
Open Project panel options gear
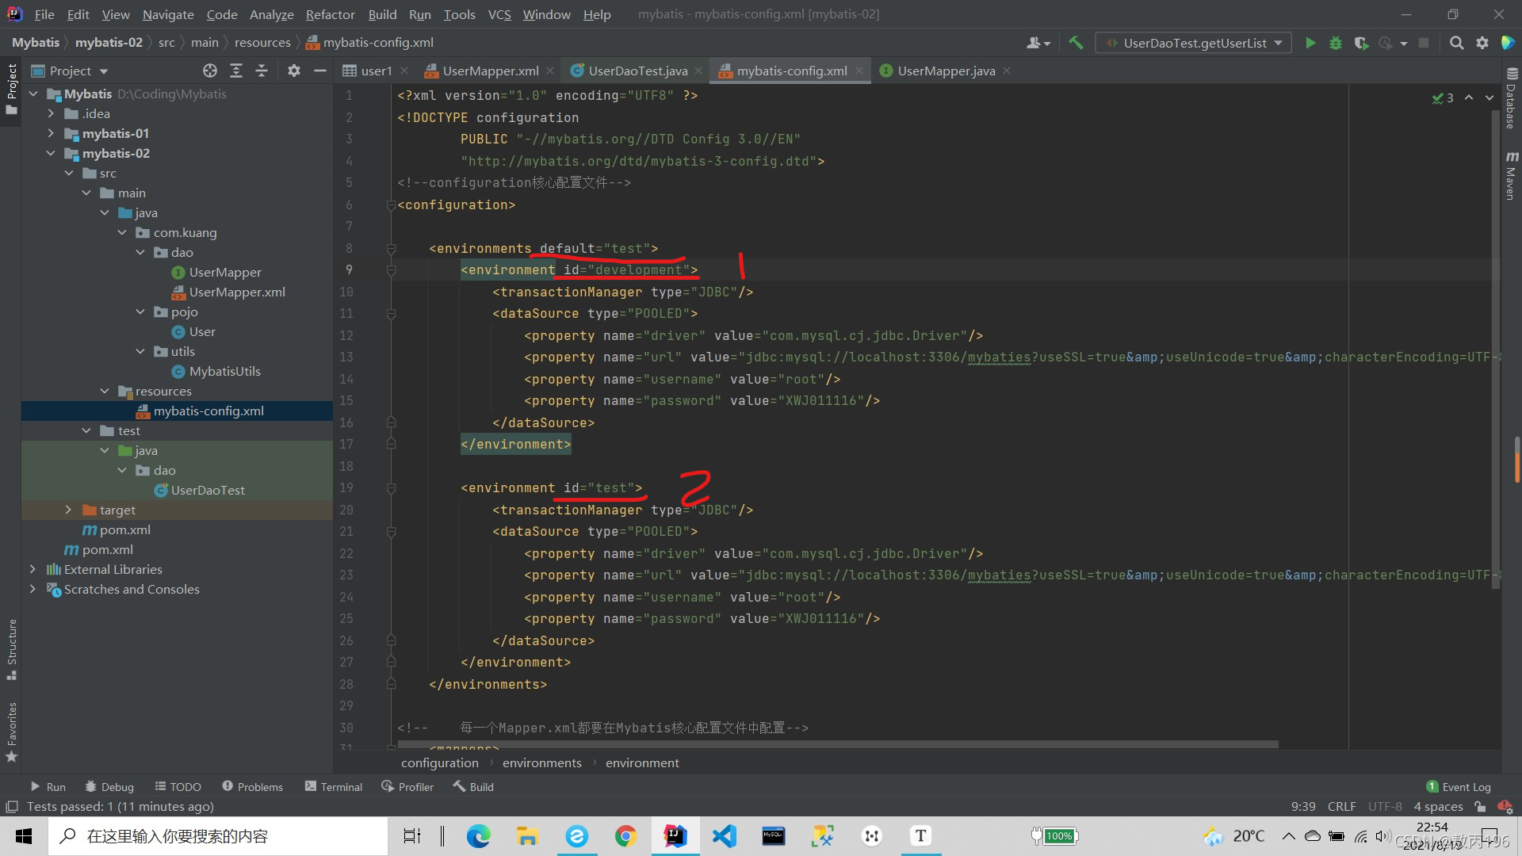(x=294, y=71)
